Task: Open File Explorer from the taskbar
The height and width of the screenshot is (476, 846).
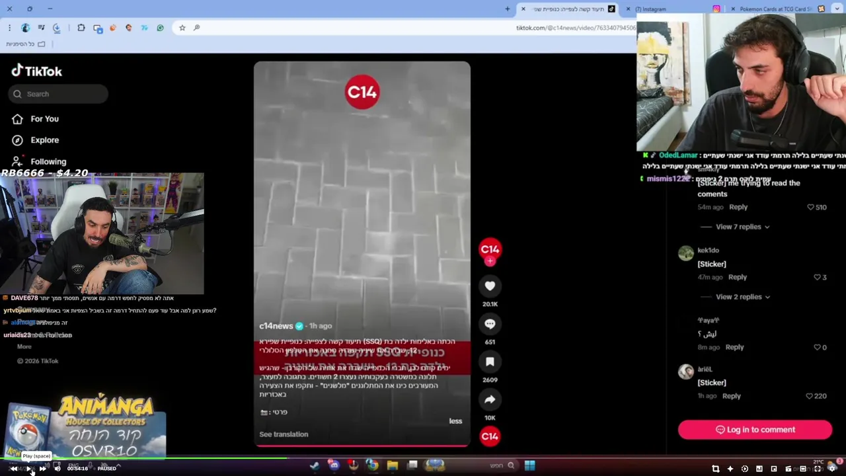Action: pyautogui.click(x=393, y=465)
